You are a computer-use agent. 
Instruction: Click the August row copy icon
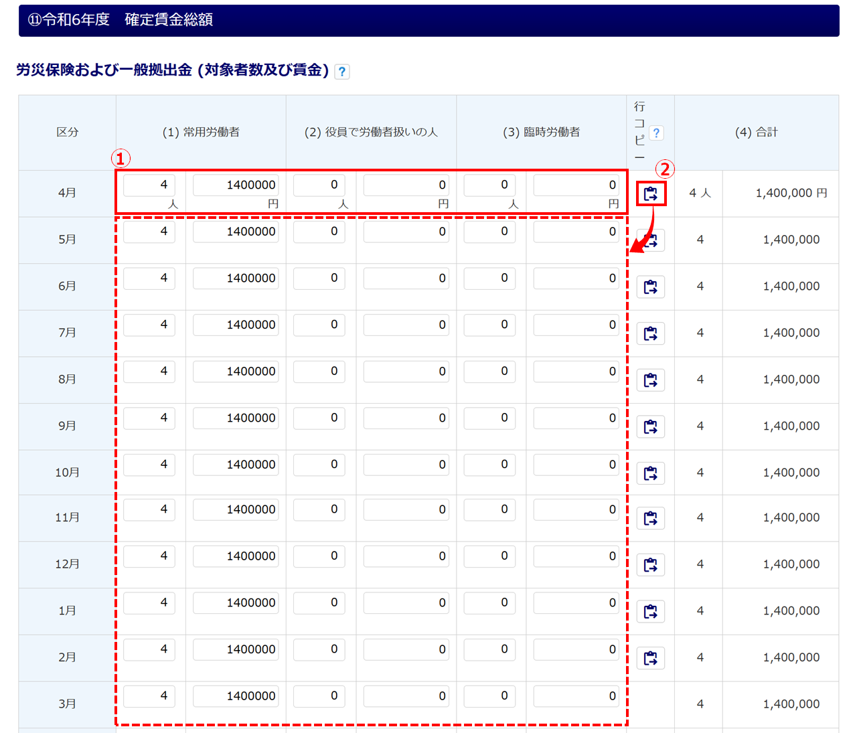click(650, 380)
